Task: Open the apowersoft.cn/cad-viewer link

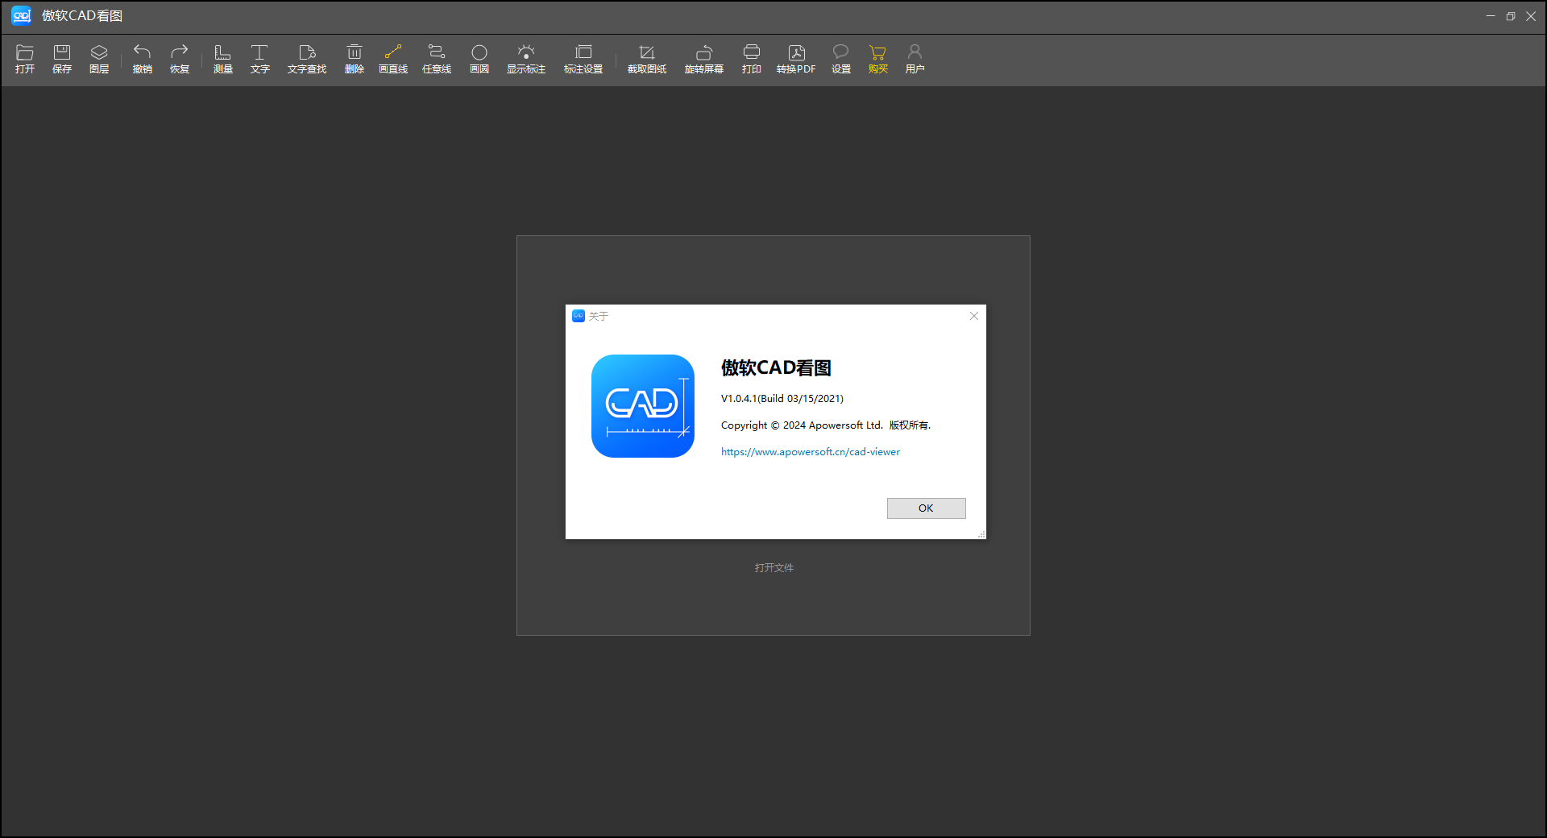Action: [810, 452]
